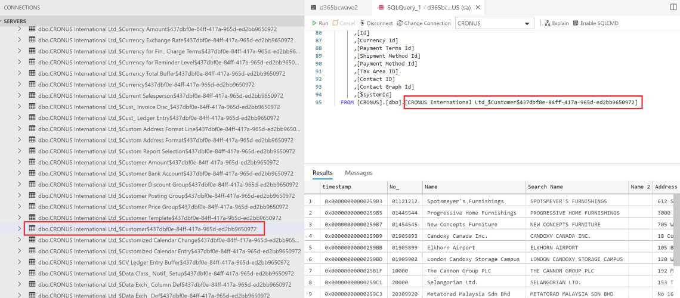Click the [Payment Terms Id] line in editor
Viewport: 680px width, 298px height.
point(384,48)
